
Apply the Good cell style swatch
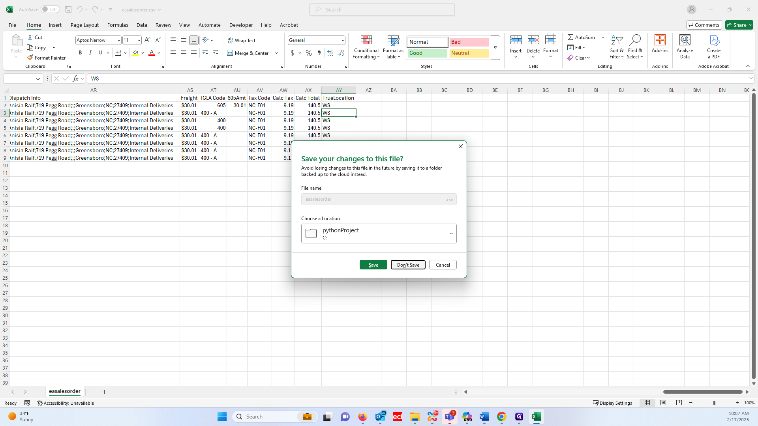click(x=428, y=53)
